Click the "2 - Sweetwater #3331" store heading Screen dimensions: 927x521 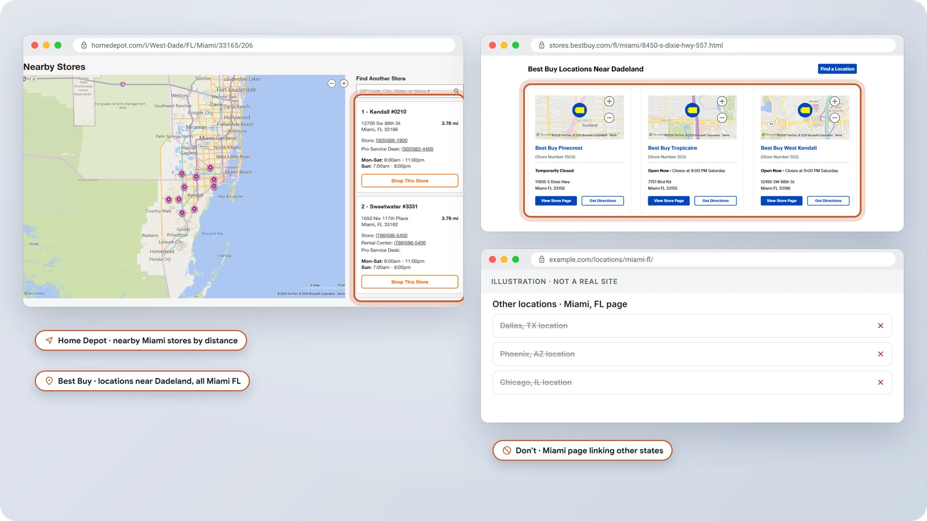click(x=389, y=207)
